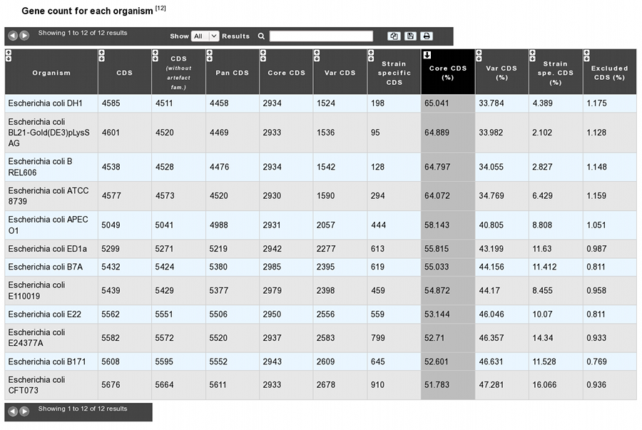This screenshot has width=642, height=430.
Task: Click Escherichia coli DH1 organism name
Action: coord(46,103)
